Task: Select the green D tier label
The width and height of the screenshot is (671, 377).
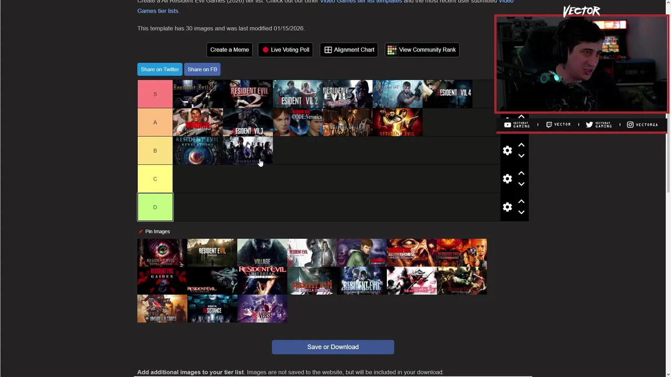Action: click(x=155, y=207)
